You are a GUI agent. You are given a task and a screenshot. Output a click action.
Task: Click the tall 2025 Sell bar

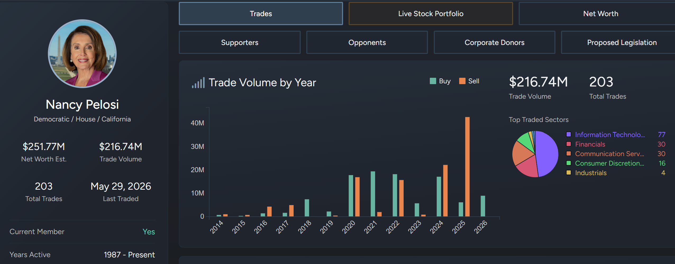point(467,167)
